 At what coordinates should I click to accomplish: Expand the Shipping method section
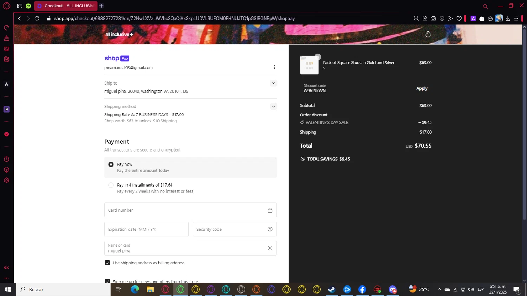tap(273, 107)
